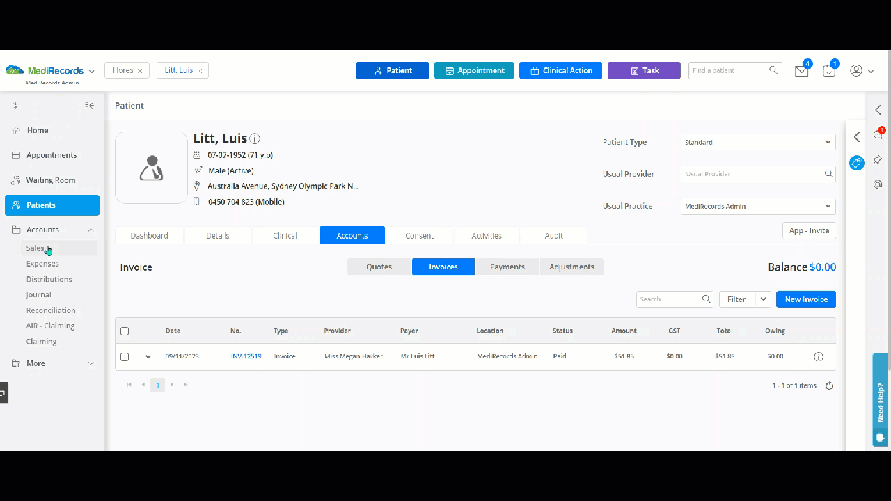
Task: Click the pin icon in right panel
Action: pyautogui.click(x=878, y=160)
